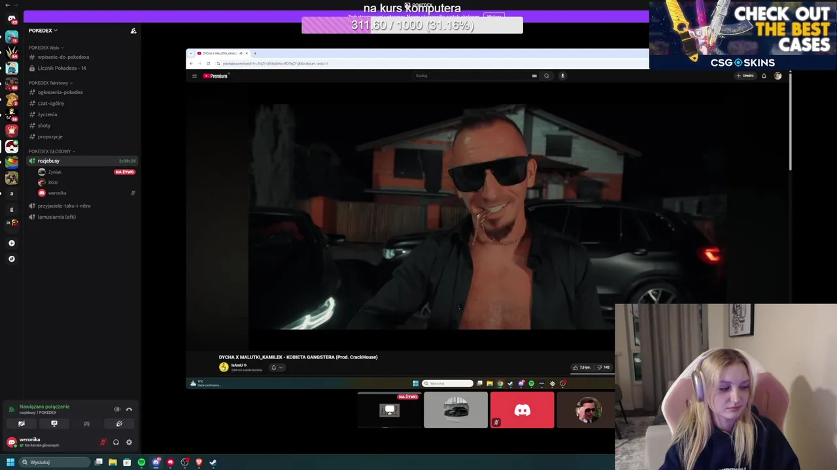Open noise suppression waveform icon
837x470 pixels.
coord(117,409)
